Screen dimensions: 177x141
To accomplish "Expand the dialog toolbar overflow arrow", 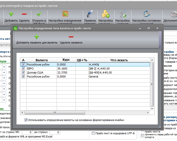I will pos(160,47).
